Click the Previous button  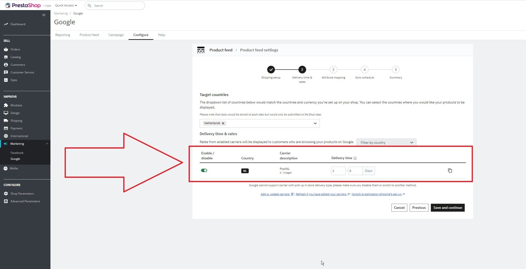click(x=419, y=207)
